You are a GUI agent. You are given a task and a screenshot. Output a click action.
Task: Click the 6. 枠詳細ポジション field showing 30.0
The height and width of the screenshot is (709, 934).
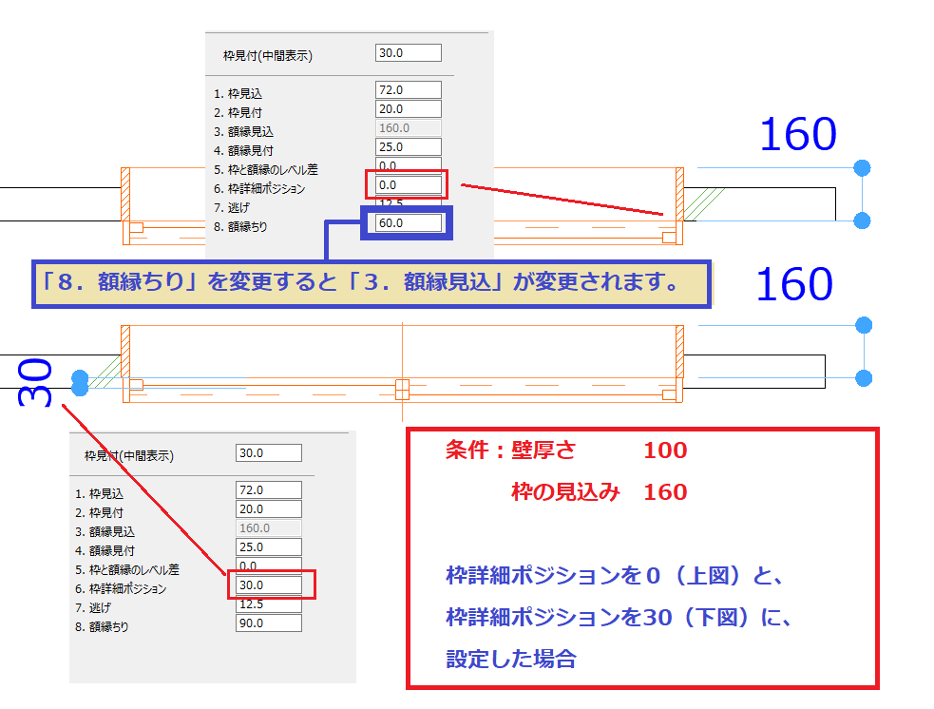269,585
